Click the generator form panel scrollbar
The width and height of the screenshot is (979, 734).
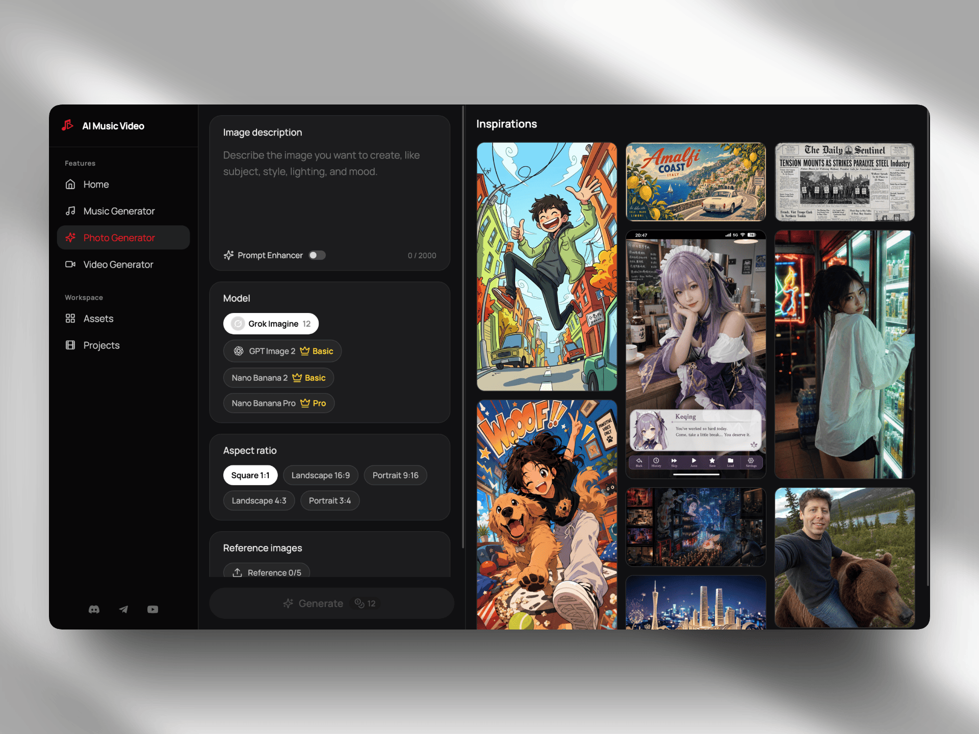[x=463, y=326]
